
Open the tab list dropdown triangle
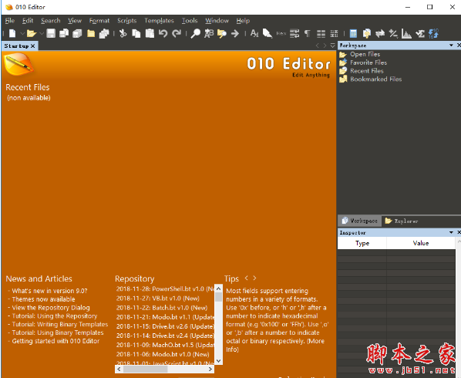(332, 46)
